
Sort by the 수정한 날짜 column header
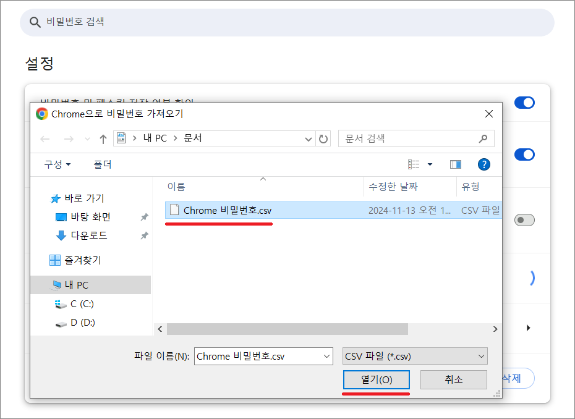pos(393,187)
